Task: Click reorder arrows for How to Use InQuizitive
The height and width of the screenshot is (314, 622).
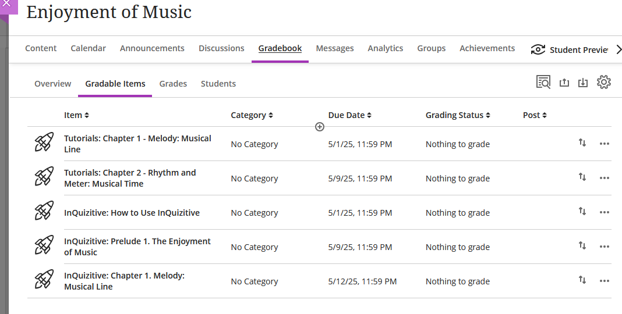Action: tap(582, 212)
